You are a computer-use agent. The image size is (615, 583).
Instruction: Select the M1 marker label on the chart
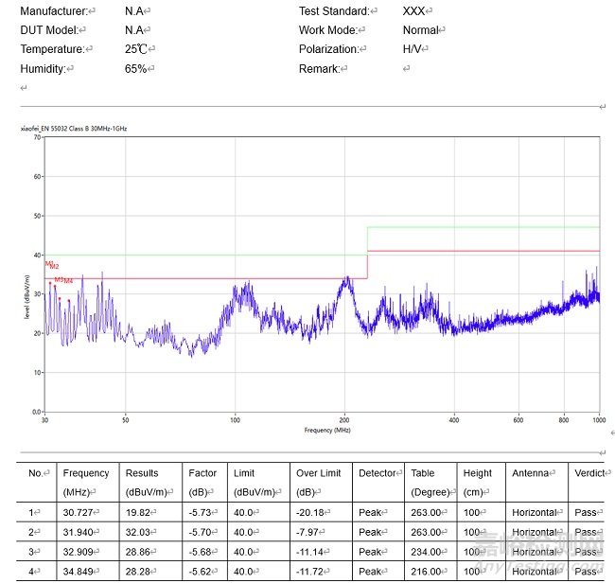48,264
